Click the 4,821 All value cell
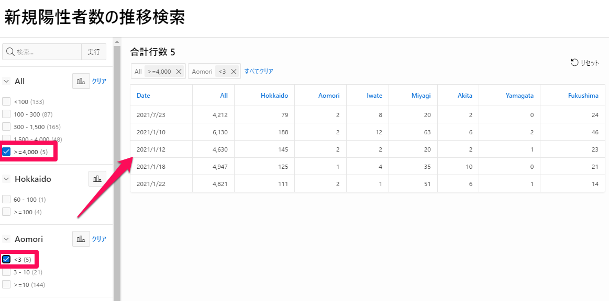The height and width of the screenshot is (301, 609). pos(213,183)
